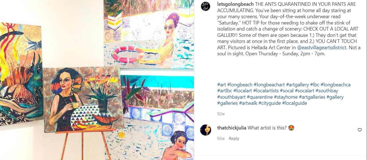Open the #longbeachart hashtag
The image size is (367, 160).
(269, 85)
